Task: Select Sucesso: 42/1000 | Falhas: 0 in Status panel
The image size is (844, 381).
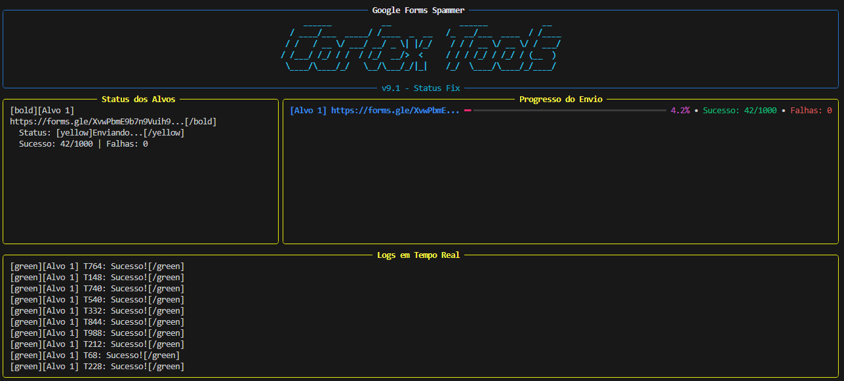Action: pyautogui.click(x=83, y=144)
